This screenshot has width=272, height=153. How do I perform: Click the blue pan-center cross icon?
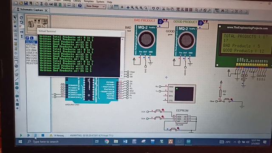click(128, 8)
